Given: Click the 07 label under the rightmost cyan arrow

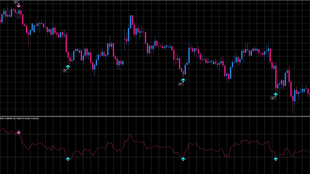Looking at the screenshot, I should tap(273, 98).
